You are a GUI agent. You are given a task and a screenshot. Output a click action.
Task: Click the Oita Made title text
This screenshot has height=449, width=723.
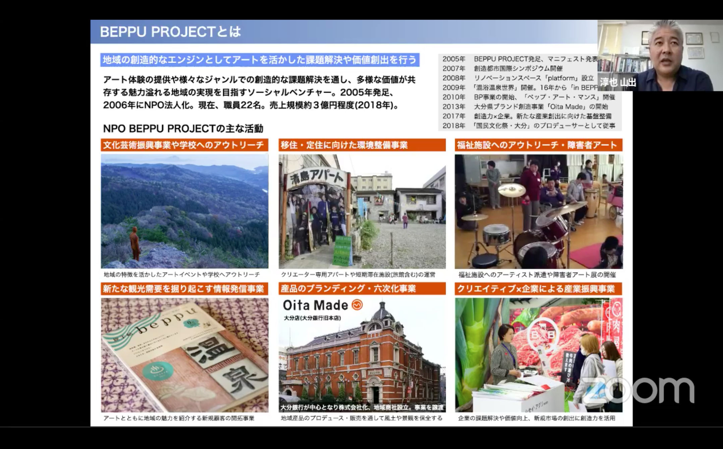[315, 305]
